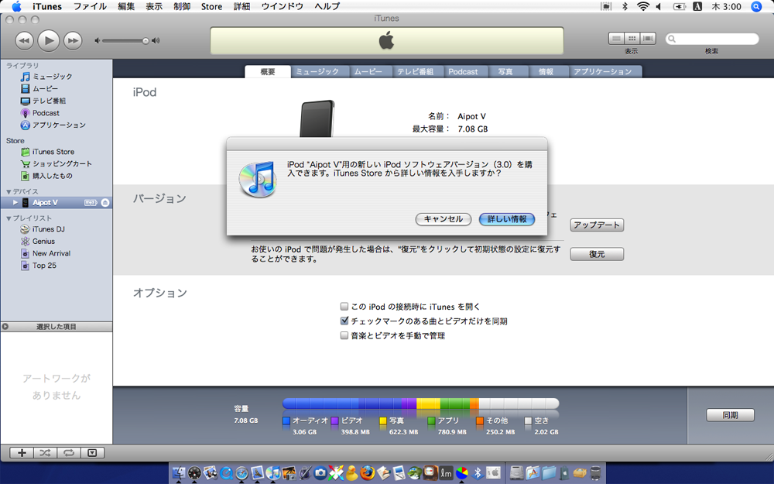
Task: Click the Apple logo status display
Action: (x=386, y=40)
